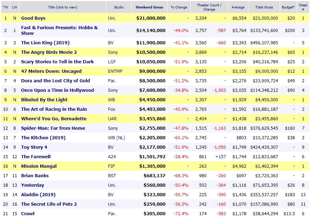The width and height of the screenshot is (310, 218).
Task: Open The Kitchen (2019) title
Action: pyautogui.click(x=43, y=138)
